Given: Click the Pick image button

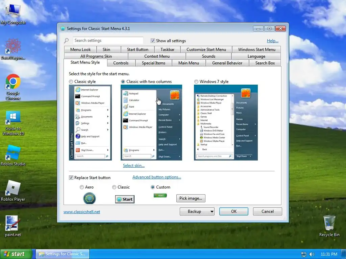Looking at the screenshot, I should [x=191, y=198].
